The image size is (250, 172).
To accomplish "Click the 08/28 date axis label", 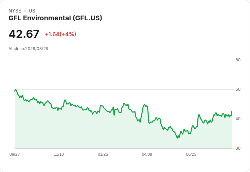I will pyautogui.click(x=15, y=154).
